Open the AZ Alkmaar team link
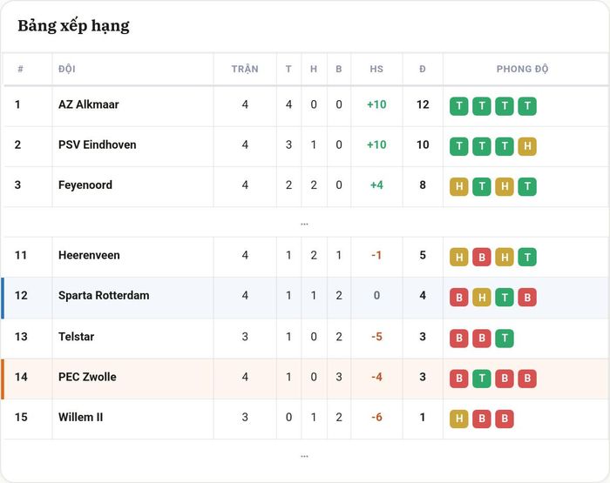This screenshot has width=610, height=483. (x=88, y=104)
